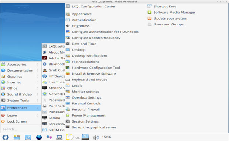Click the Brightness icon

(68, 26)
